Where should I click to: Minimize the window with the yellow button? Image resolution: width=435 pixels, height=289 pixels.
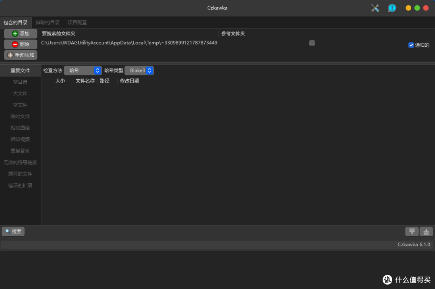(408, 8)
